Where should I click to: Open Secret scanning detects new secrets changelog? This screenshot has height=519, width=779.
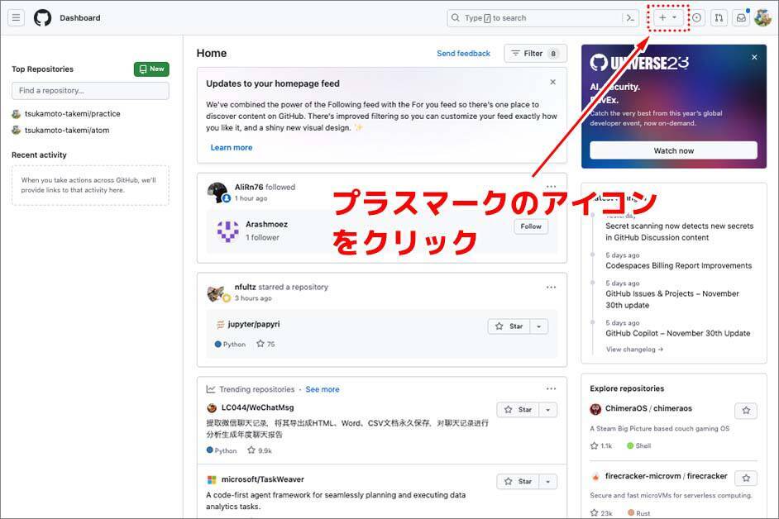tap(679, 232)
